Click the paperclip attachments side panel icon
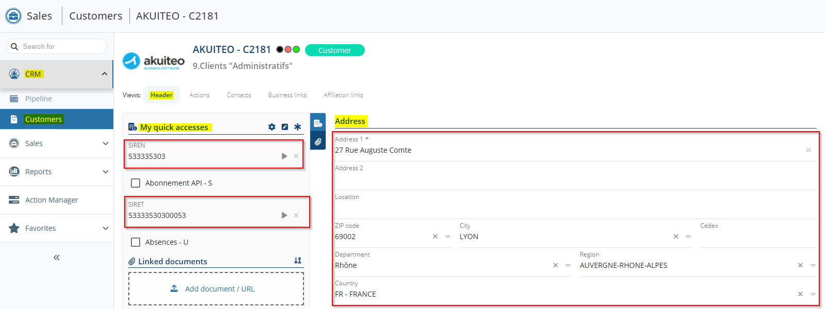Image resolution: width=825 pixels, height=309 pixels. (318, 141)
